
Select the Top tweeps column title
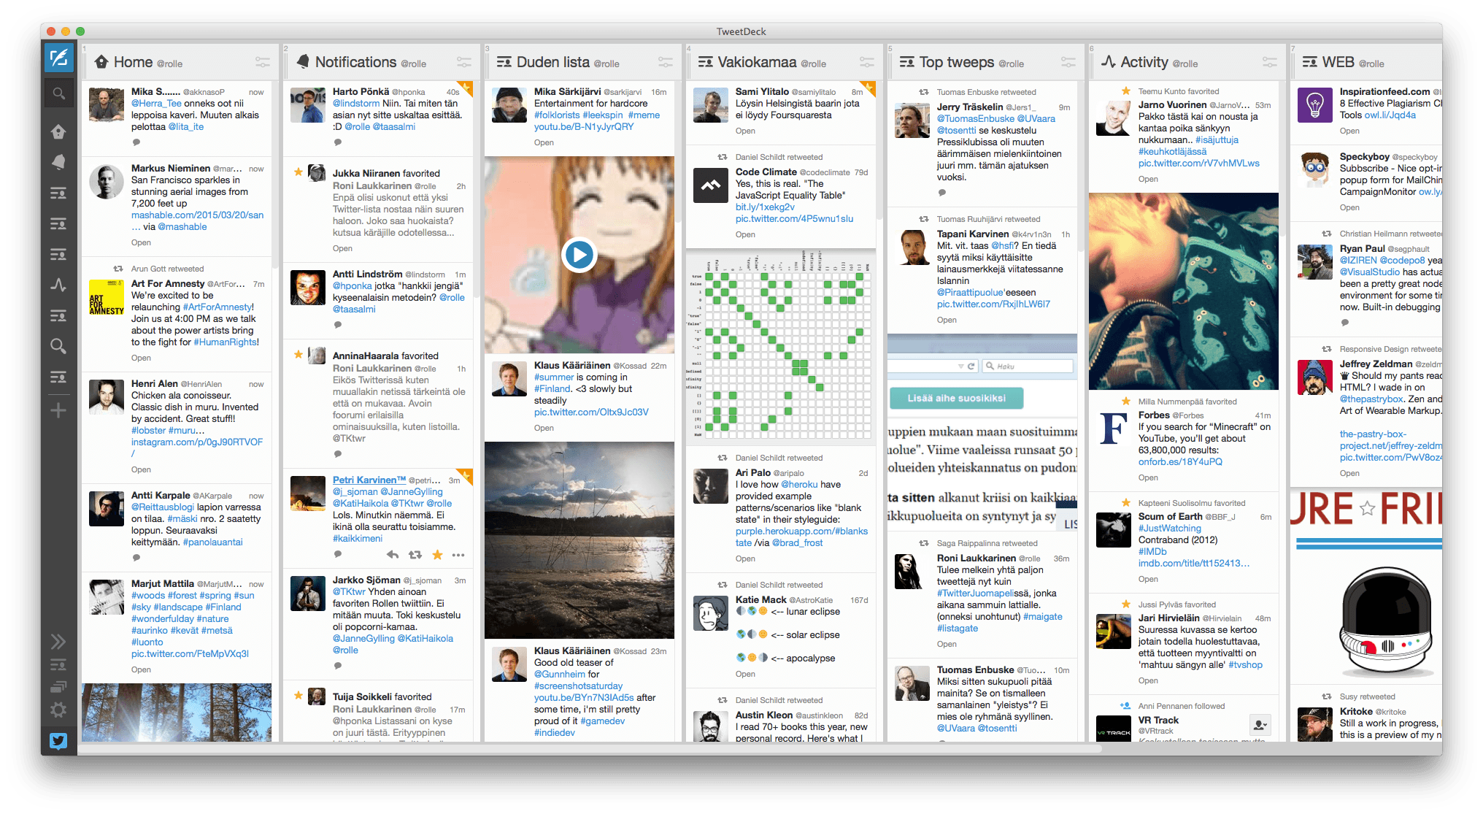[956, 62]
